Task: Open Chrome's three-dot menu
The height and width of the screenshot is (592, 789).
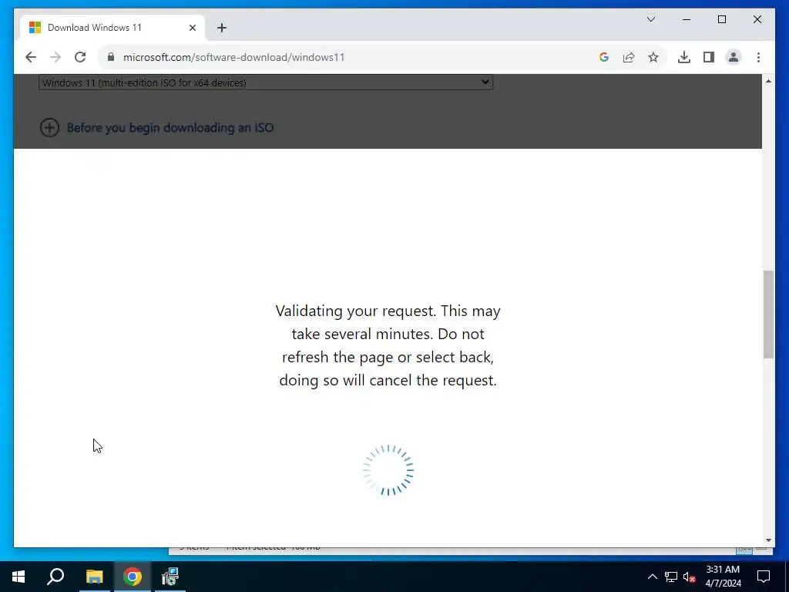Action: click(758, 57)
